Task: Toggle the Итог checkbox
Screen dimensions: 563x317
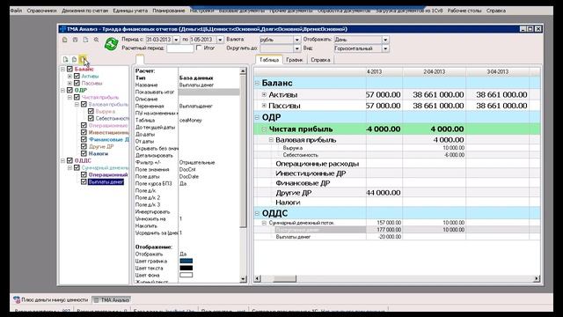Action: [199, 48]
